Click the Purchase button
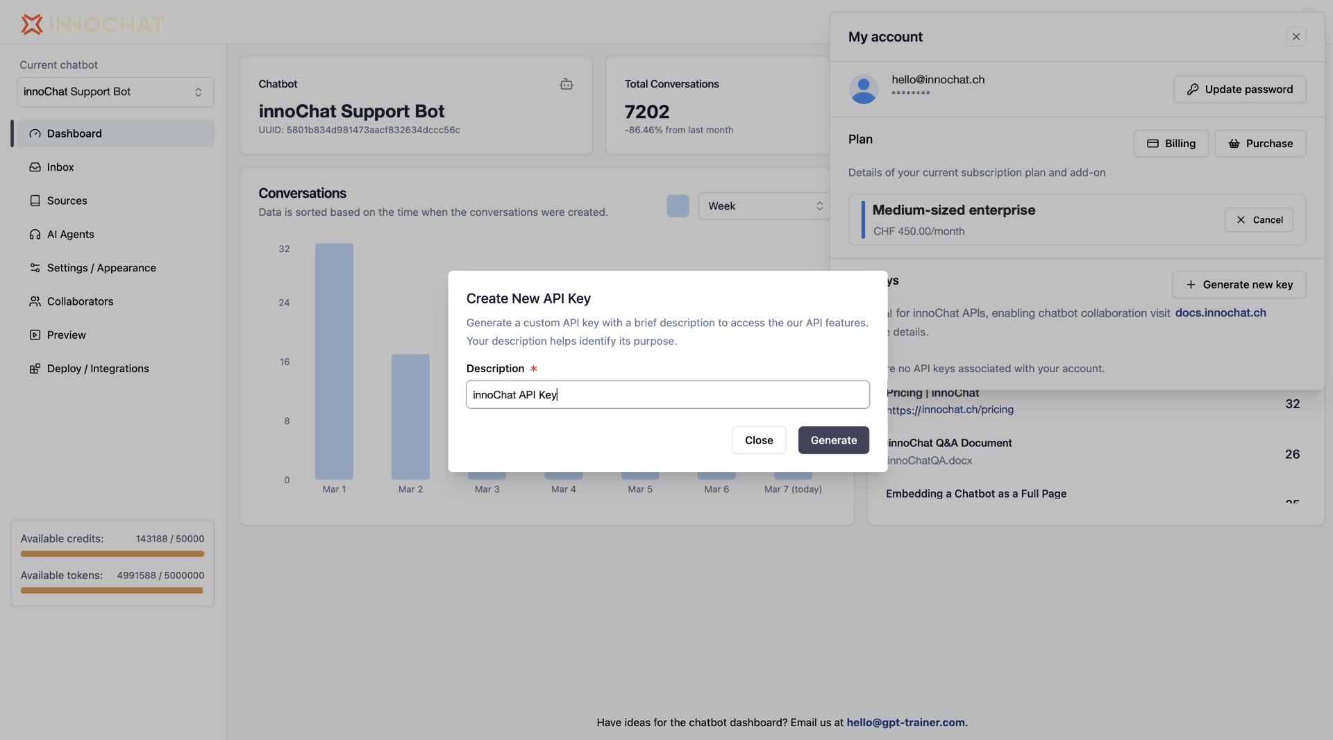 (1260, 144)
